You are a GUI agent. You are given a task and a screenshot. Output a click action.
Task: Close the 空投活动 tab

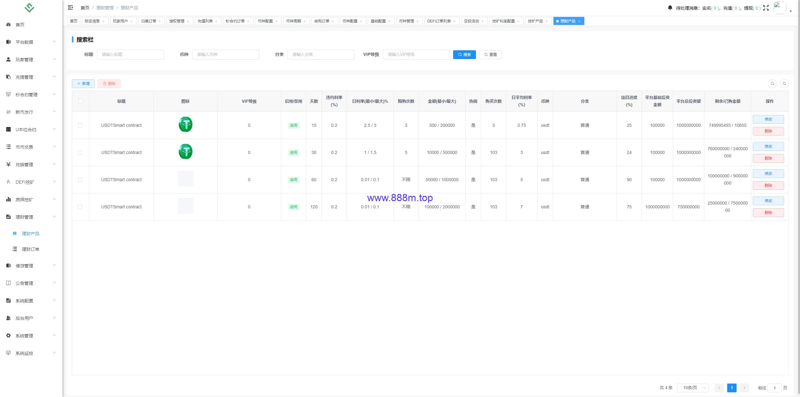tap(482, 21)
